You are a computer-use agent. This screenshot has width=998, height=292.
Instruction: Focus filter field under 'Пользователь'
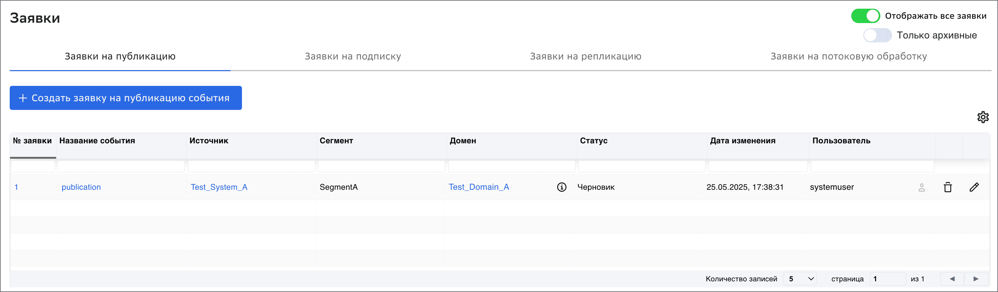pyautogui.click(x=872, y=166)
